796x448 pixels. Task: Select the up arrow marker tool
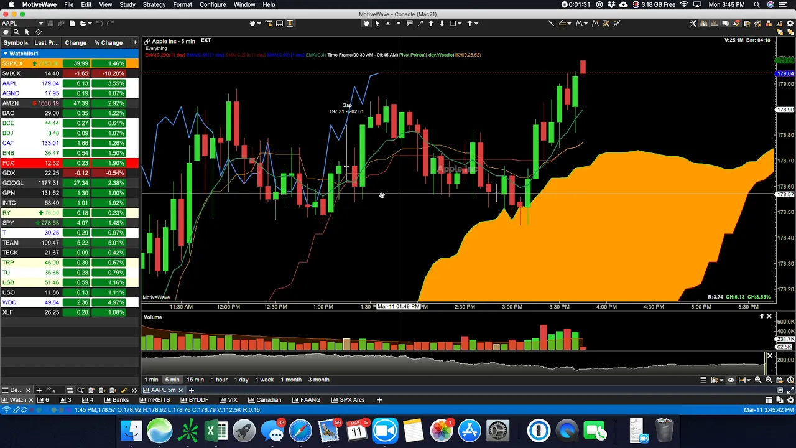coord(431,23)
